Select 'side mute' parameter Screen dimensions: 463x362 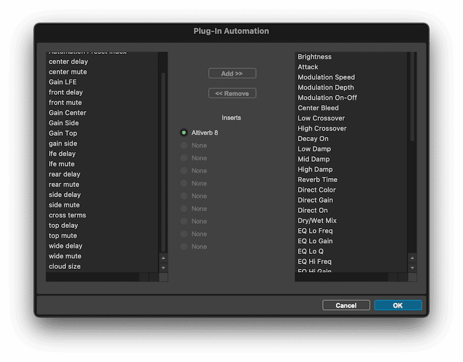pyautogui.click(x=64, y=205)
